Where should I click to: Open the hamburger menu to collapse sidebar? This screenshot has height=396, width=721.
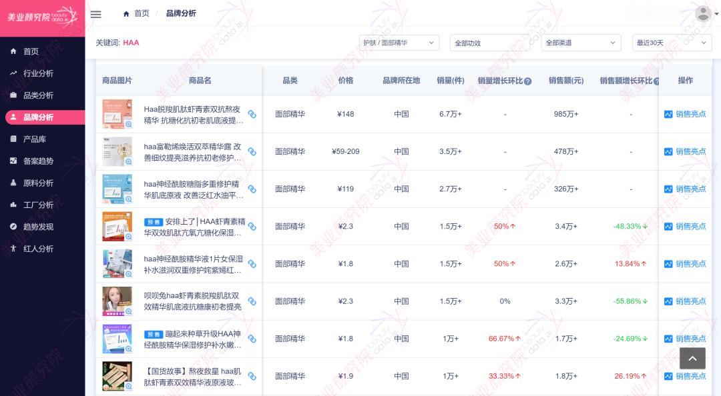[x=95, y=14]
